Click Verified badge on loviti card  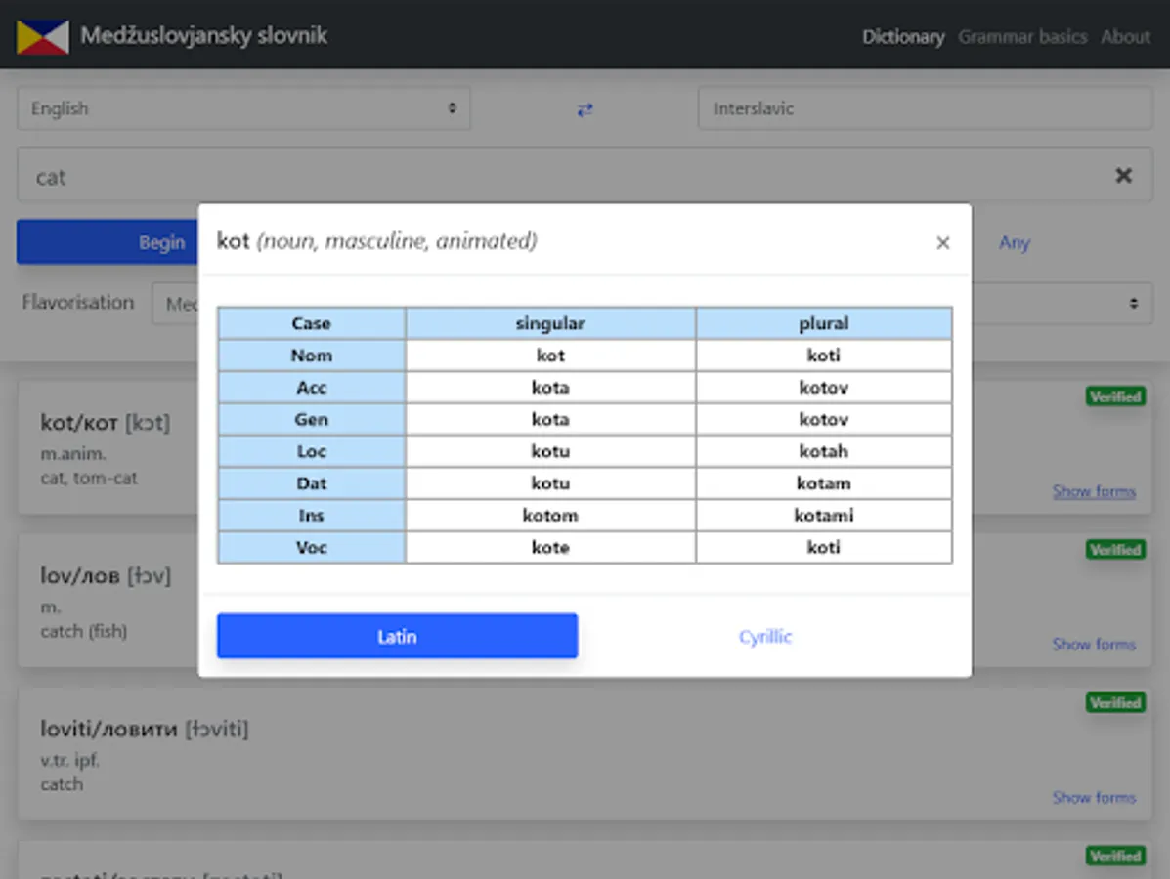tap(1115, 703)
